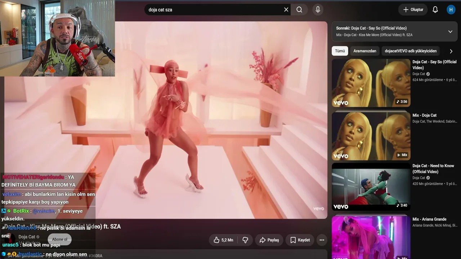The height and width of the screenshot is (259, 461).
Task: Click the chat username urasc5
Action: [x=10, y=245]
